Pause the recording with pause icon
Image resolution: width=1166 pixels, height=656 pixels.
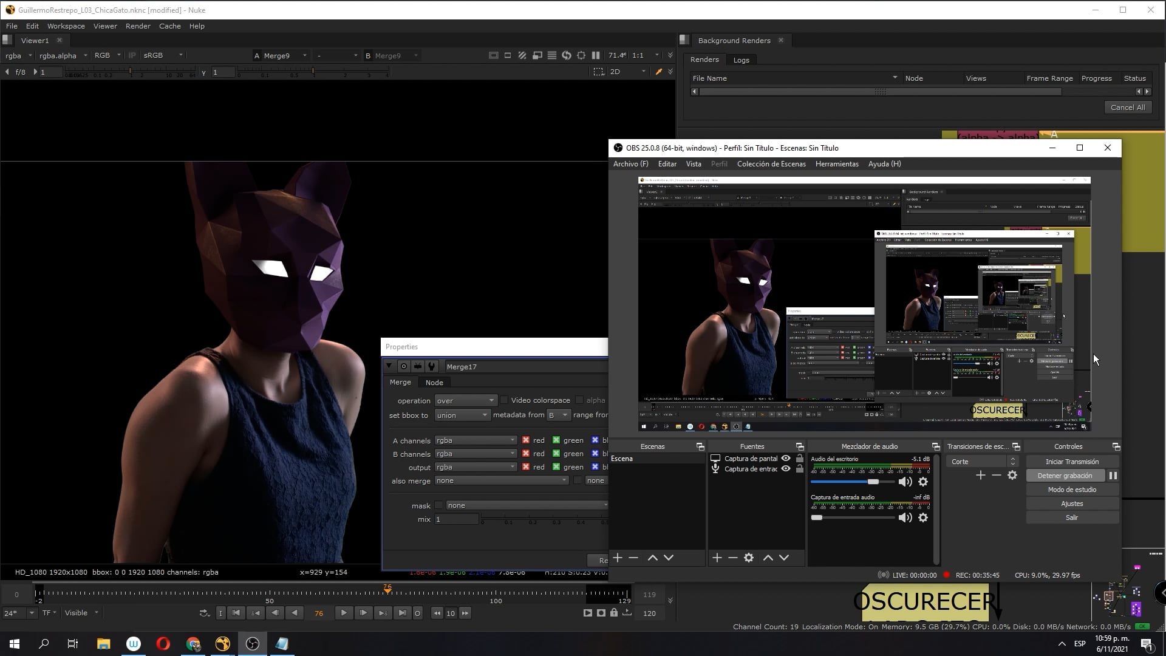(1113, 476)
